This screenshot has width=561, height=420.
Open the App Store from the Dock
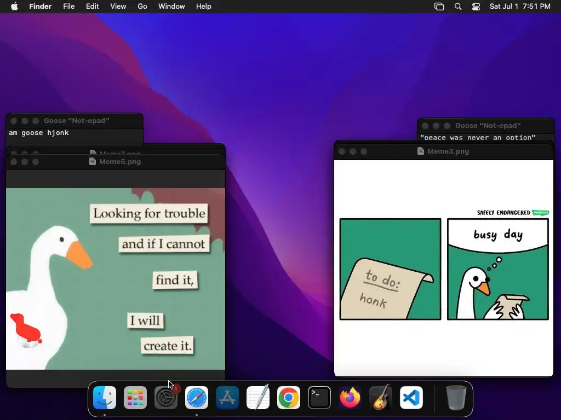point(227,398)
